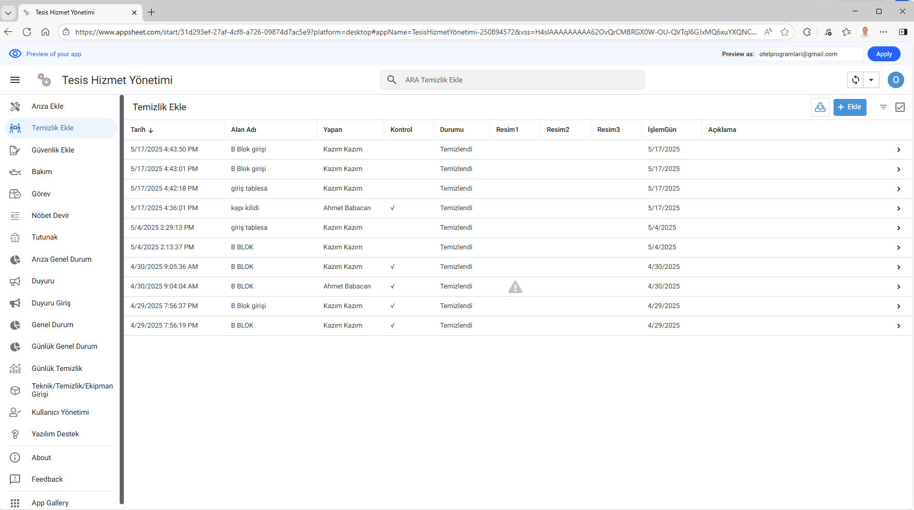914x510 pixels.
Task: Select Kullanıcı Yönetimi menu item
Action: pyautogui.click(x=60, y=412)
